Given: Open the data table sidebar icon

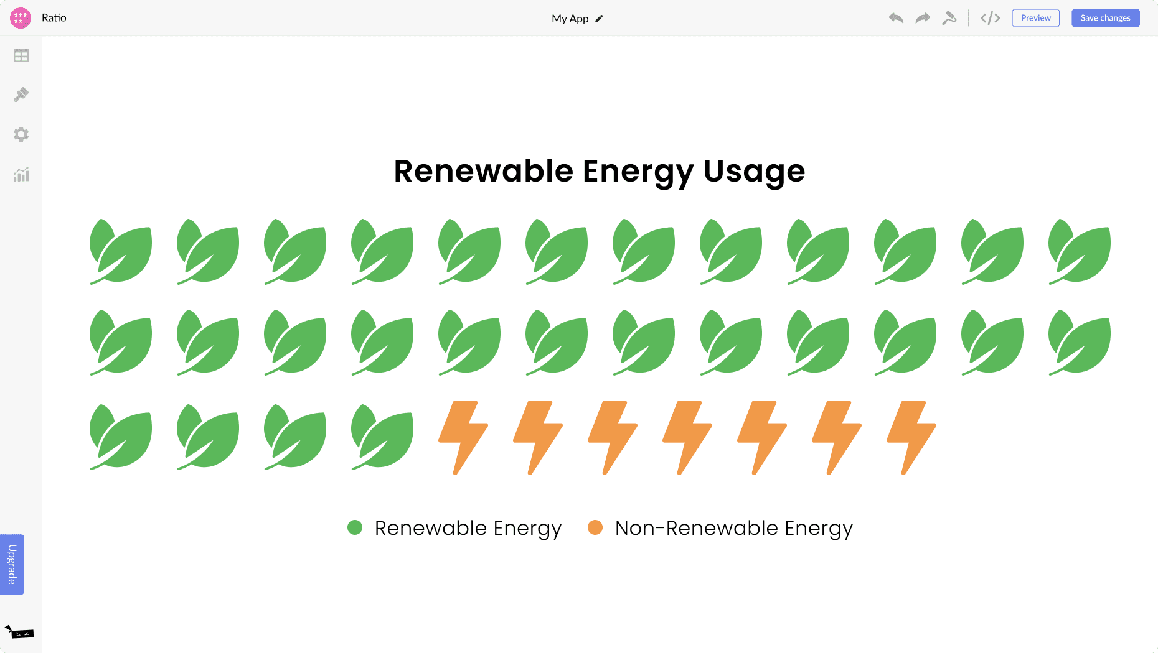Looking at the screenshot, I should point(21,56).
